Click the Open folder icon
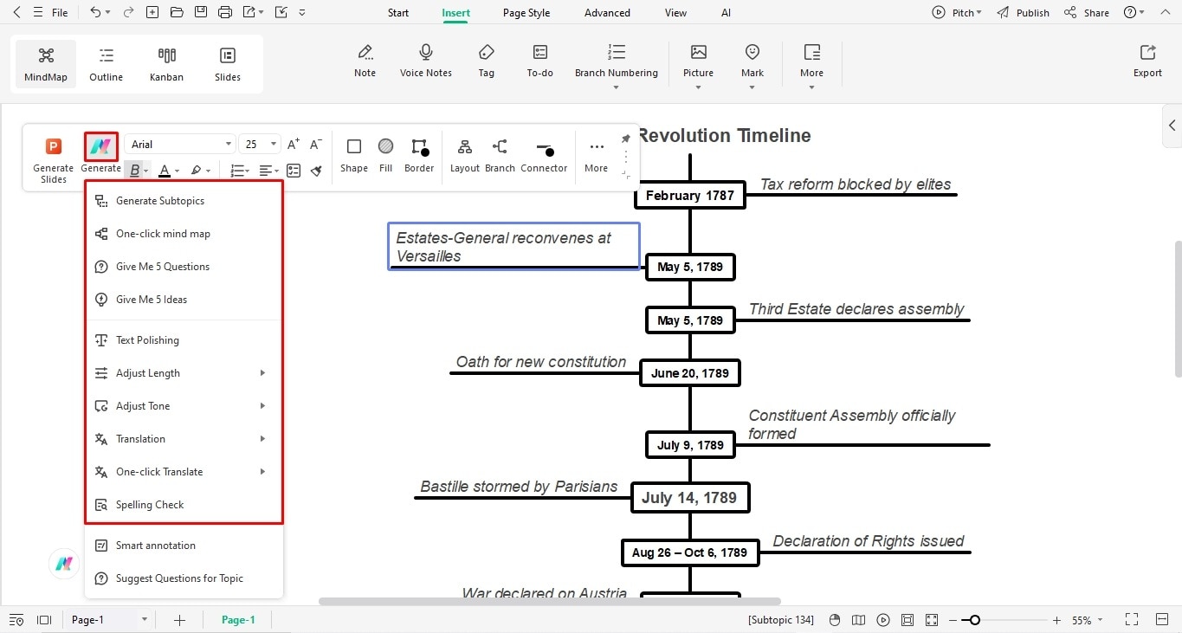This screenshot has height=633, width=1182. tap(177, 12)
